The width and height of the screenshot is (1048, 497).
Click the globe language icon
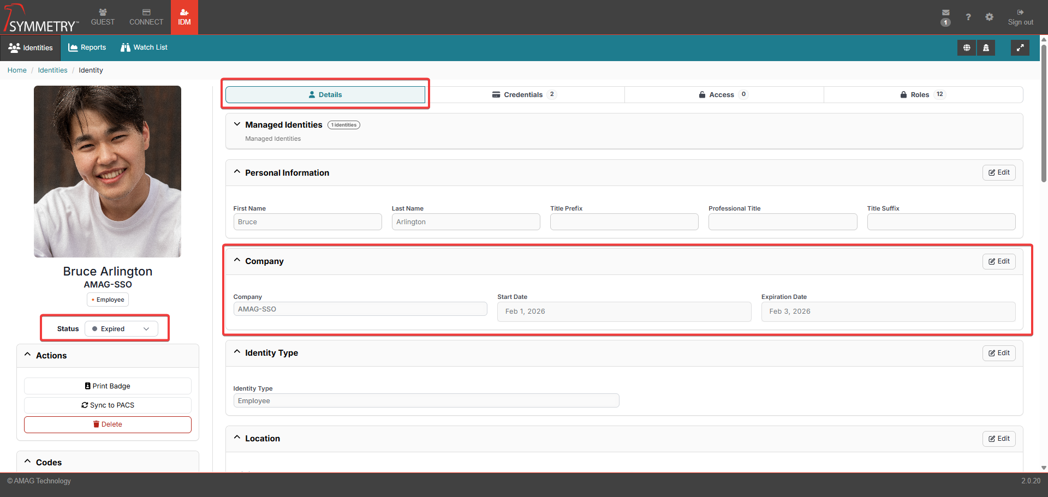tap(966, 48)
